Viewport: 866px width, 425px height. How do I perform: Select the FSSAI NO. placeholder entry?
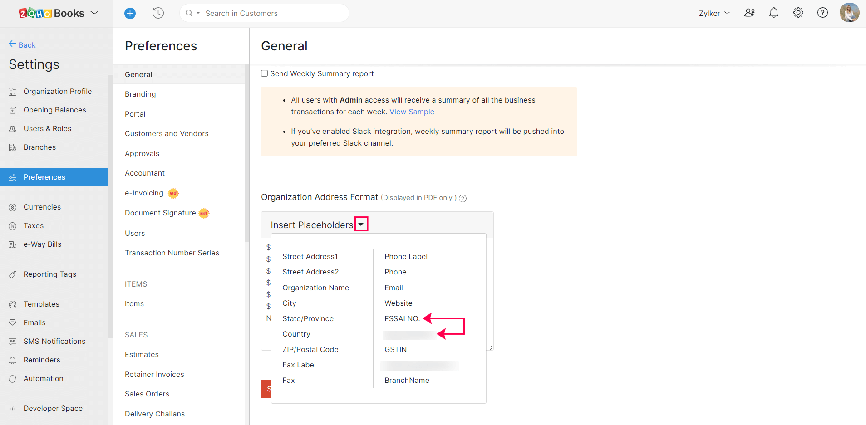(402, 318)
